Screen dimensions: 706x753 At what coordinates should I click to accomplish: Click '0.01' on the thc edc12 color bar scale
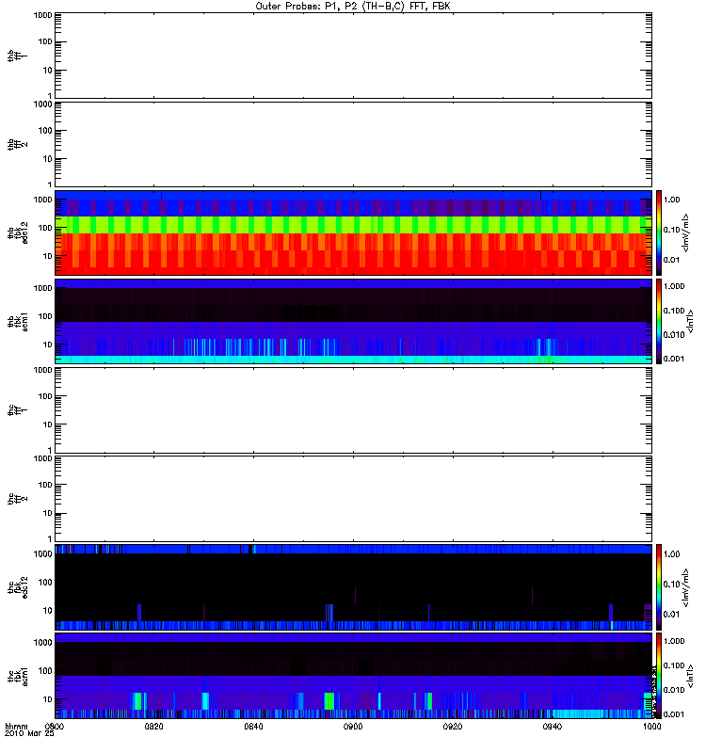671,615
